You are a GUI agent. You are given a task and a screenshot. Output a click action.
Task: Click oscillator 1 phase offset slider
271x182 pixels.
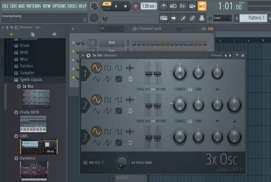[x=149, y=73]
